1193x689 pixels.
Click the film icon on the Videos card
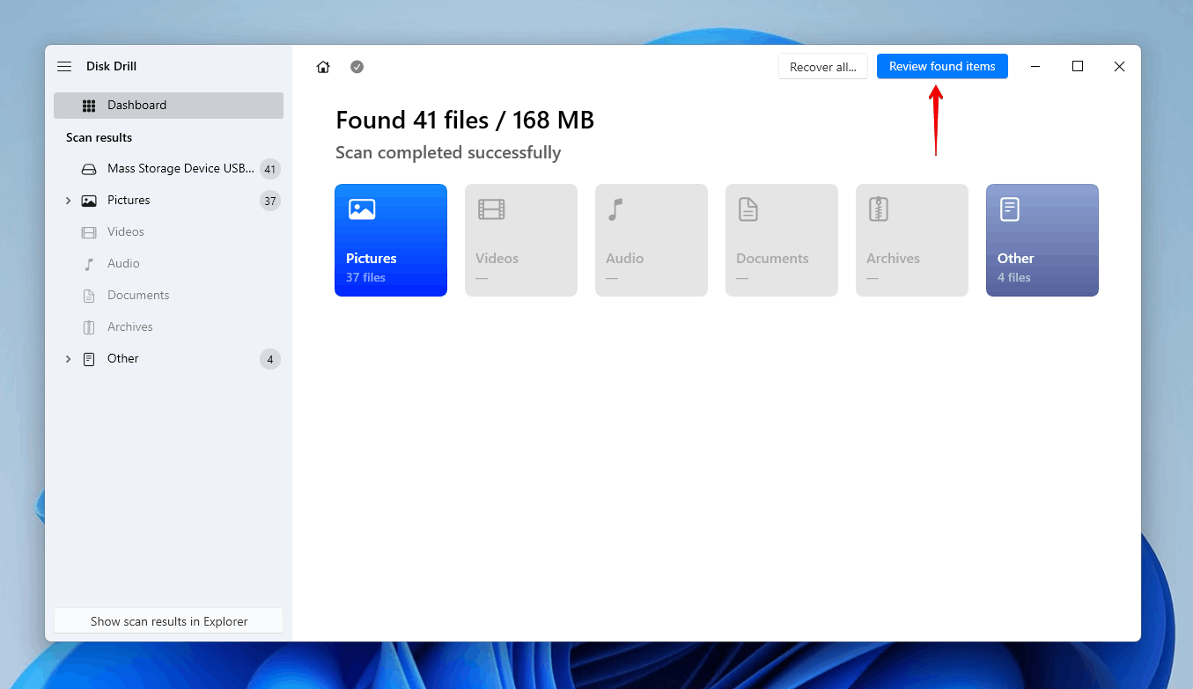(491, 209)
